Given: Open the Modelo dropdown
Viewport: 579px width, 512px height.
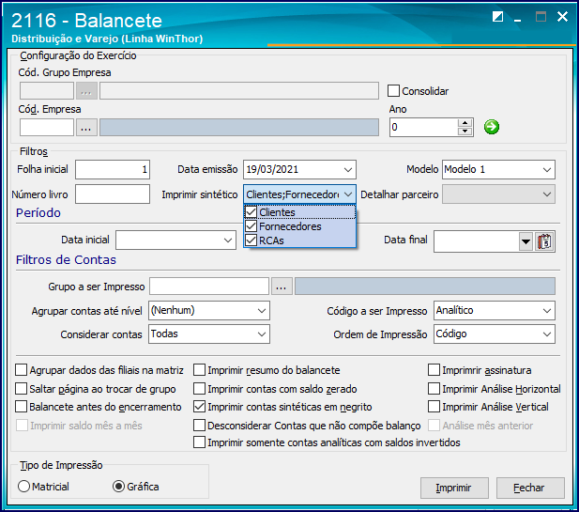Looking at the screenshot, I should pos(546,170).
